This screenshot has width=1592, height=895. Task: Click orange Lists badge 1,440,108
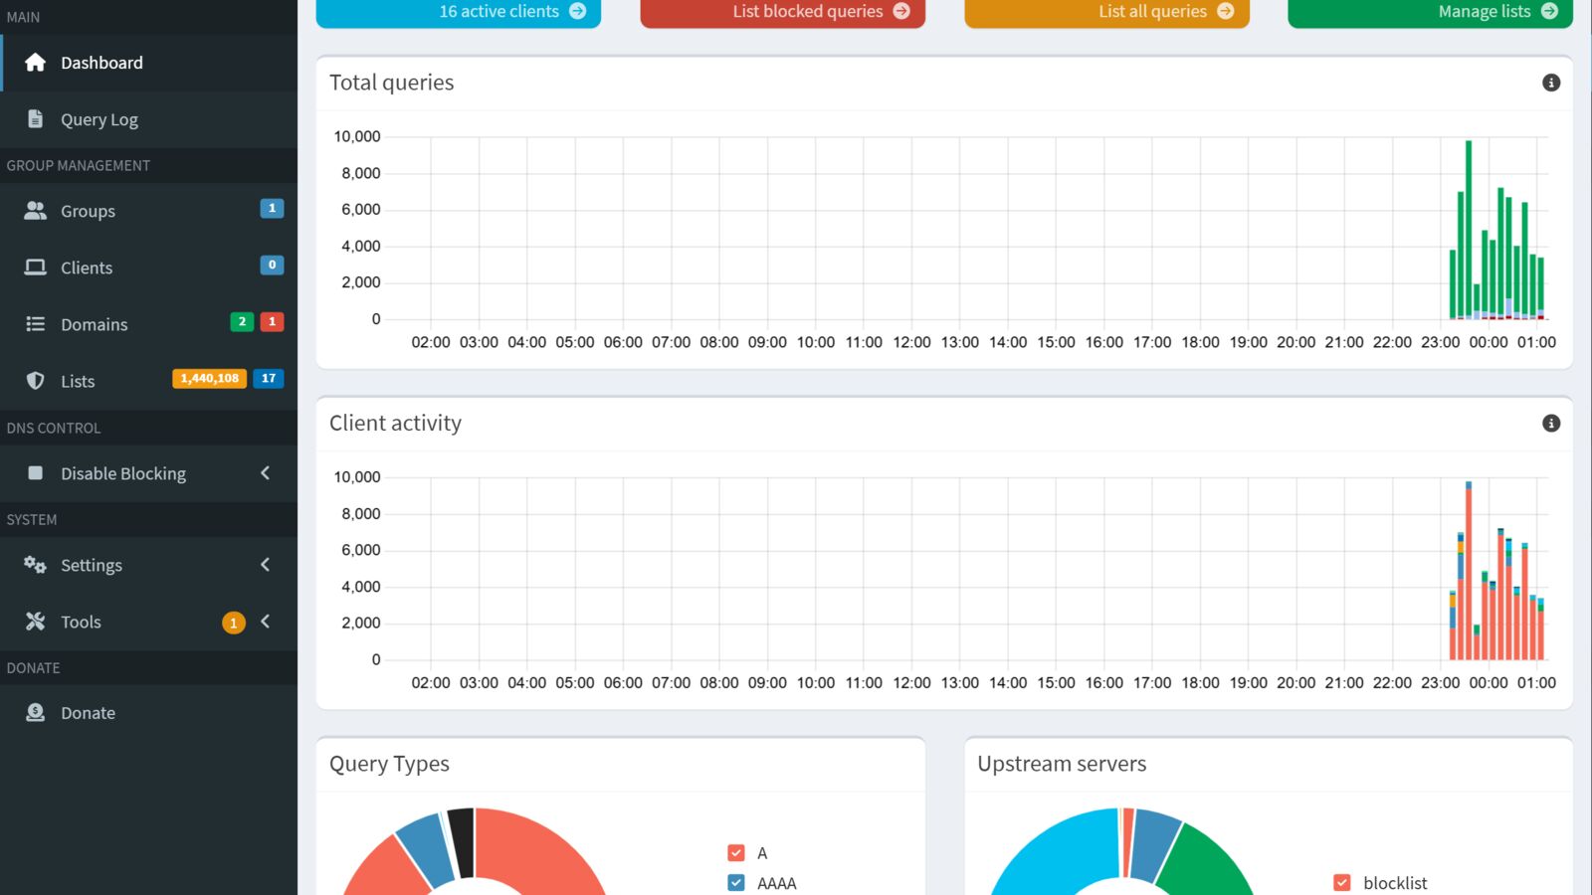[x=210, y=379]
